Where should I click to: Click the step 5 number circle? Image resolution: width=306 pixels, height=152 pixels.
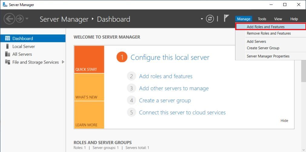131,112
